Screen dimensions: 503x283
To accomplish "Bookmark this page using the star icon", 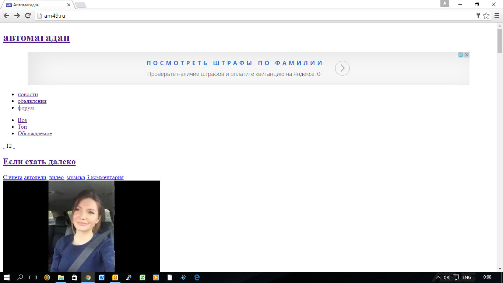I will coord(486,15).
